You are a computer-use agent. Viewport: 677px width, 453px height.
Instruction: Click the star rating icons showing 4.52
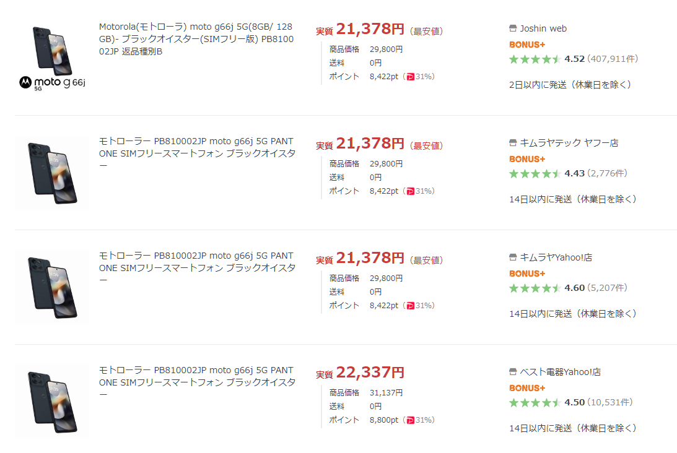click(535, 59)
